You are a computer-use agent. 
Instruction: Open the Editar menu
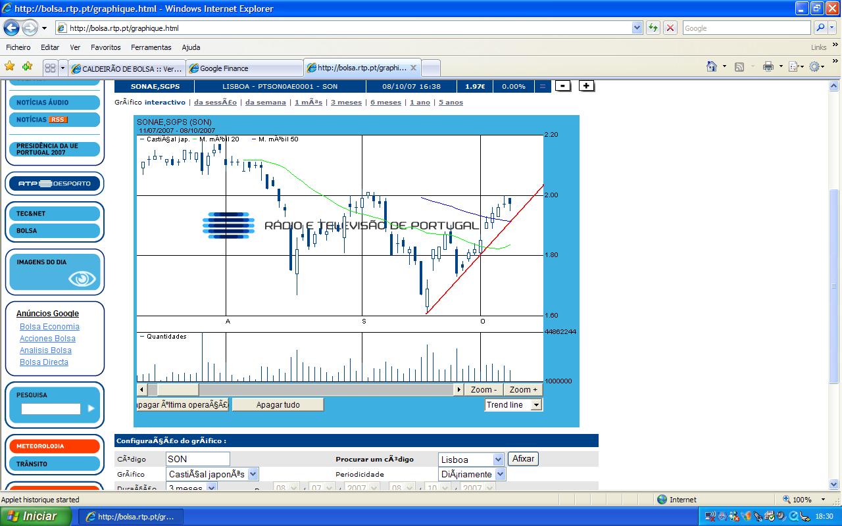click(50, 47)
